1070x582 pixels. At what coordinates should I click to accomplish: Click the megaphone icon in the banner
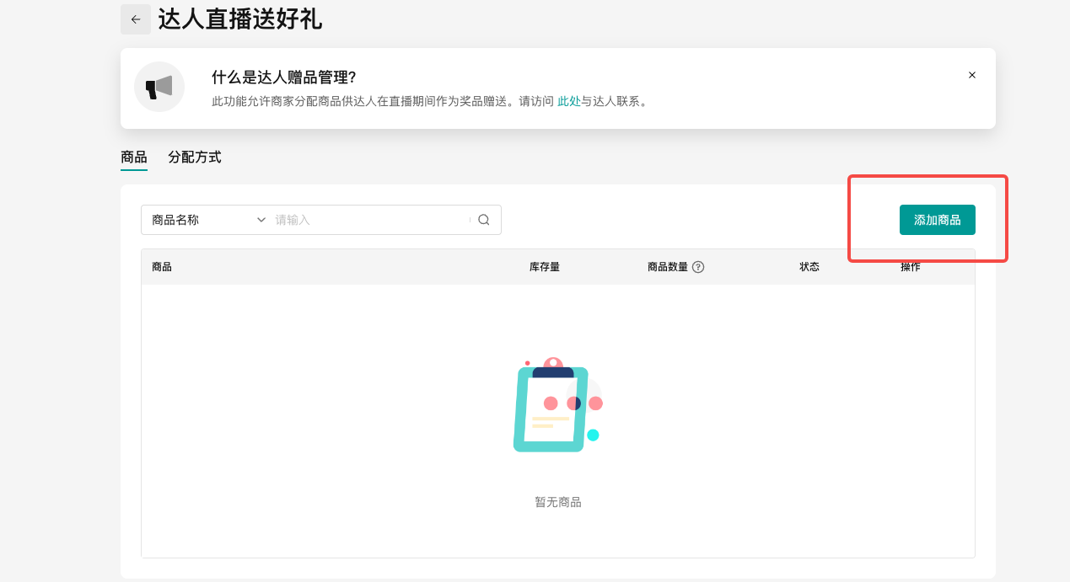tap(159, 87)
